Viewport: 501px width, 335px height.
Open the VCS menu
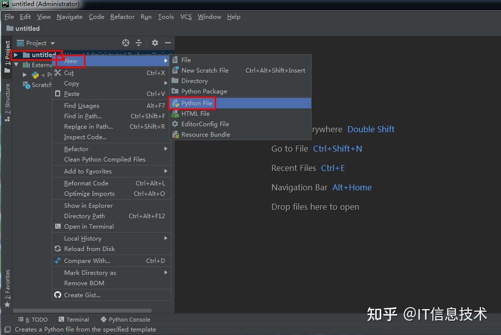(x=185, y=16)
